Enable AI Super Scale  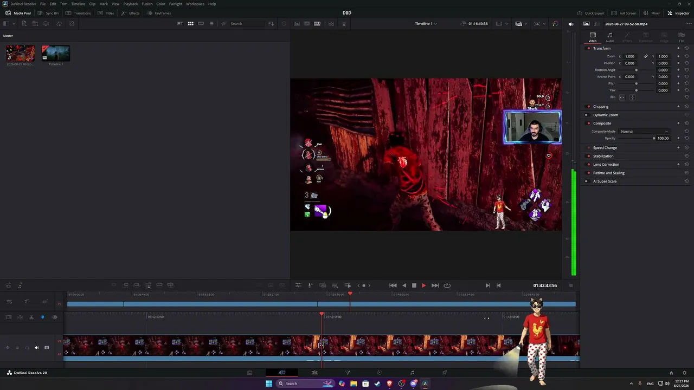[x=586, y=181]
